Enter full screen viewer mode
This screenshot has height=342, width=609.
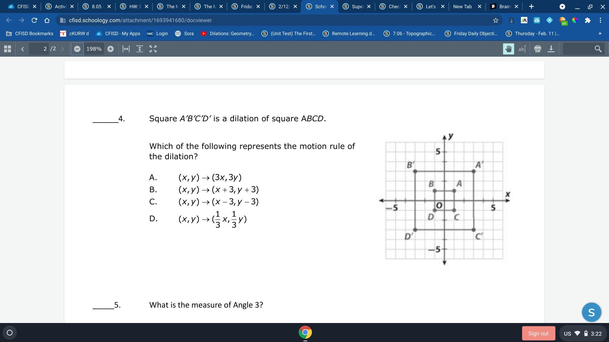[x=153, y=49]
